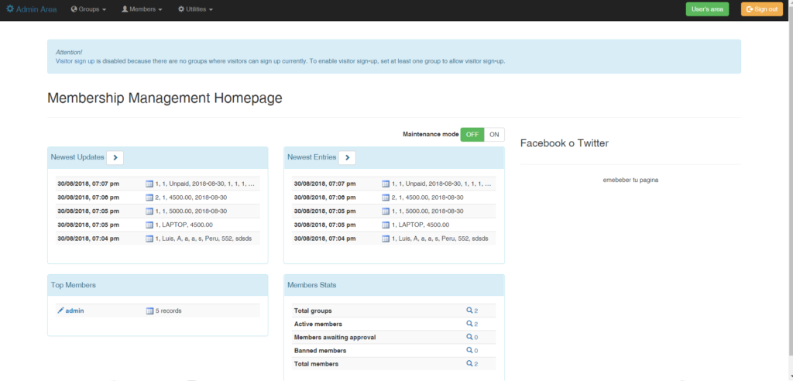The width and height of the screenshot is (793, 381).
Task: Open Newest Updates arrow button
Action: [x=115, y=157]
